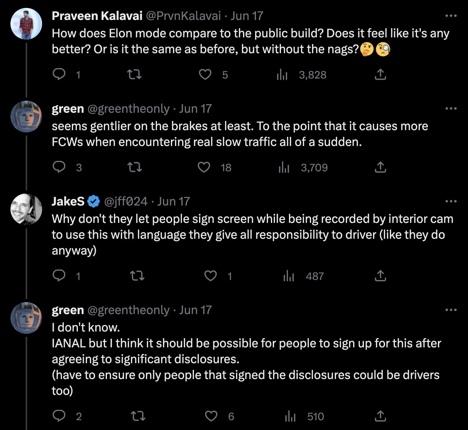Viewport: 468px width, 430px height.
Task: Share JakeS's tweet
Action: [380, 276]
